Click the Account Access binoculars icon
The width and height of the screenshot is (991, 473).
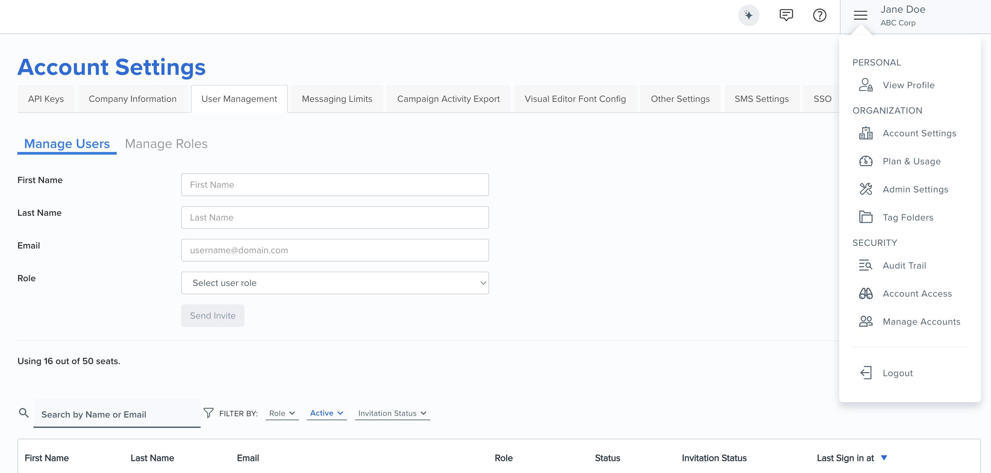pyautogui.click(x=866, y=294)
